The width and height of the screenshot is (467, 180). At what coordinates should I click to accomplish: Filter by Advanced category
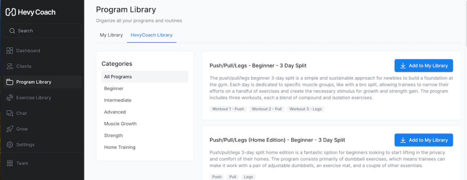pos(145,112)
